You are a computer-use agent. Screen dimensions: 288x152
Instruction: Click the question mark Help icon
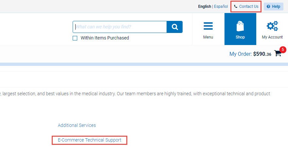268,7
